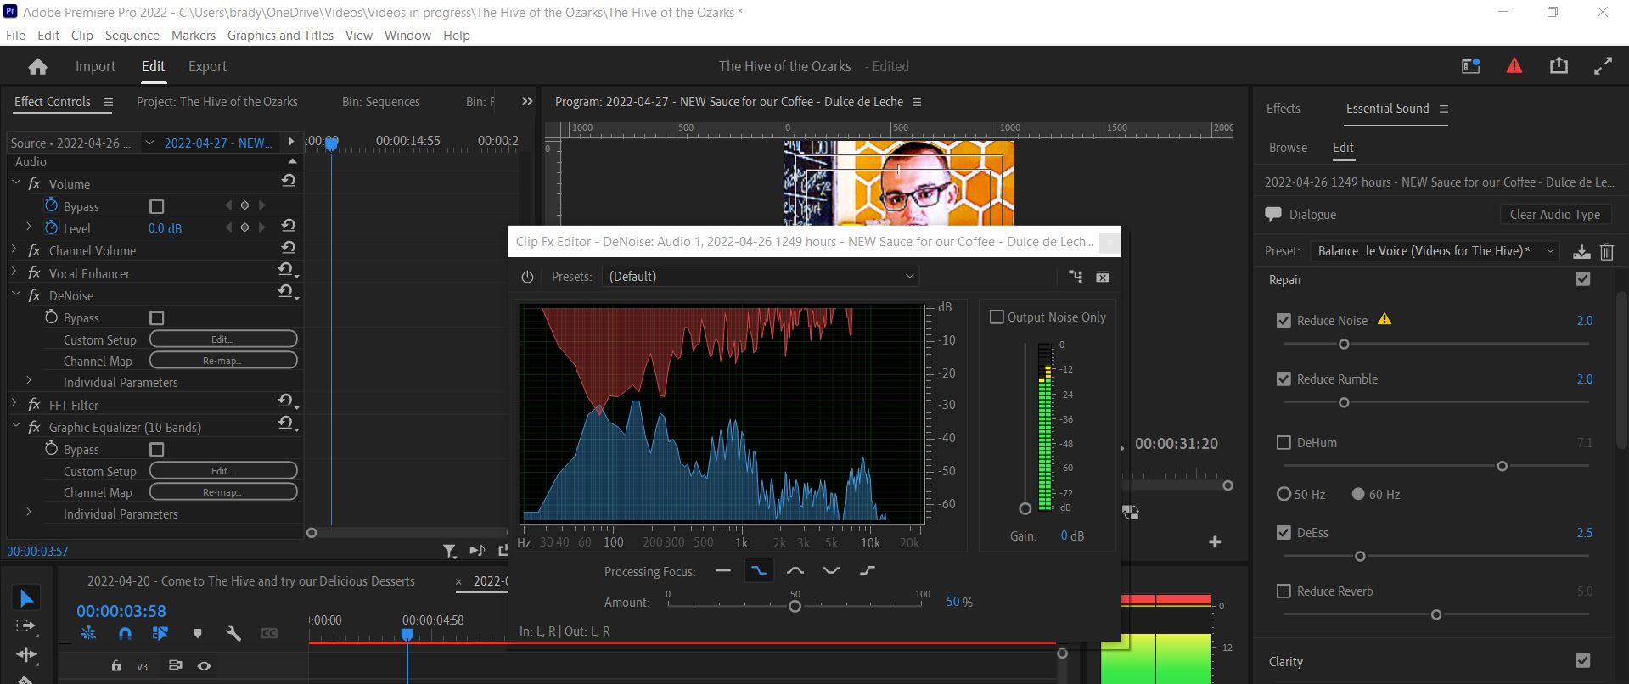1629x684 pixels.
Task: Toggle DeNoise effect power button
Action: click(527, 277)
